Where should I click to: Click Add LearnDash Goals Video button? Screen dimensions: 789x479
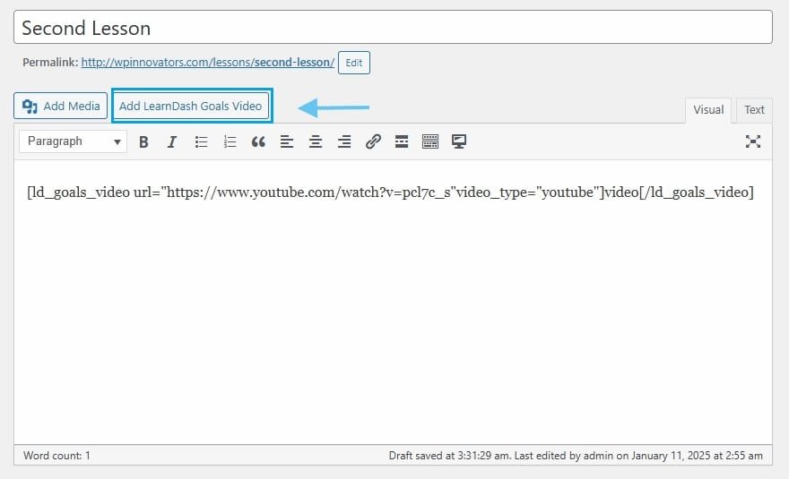(191, 106)
